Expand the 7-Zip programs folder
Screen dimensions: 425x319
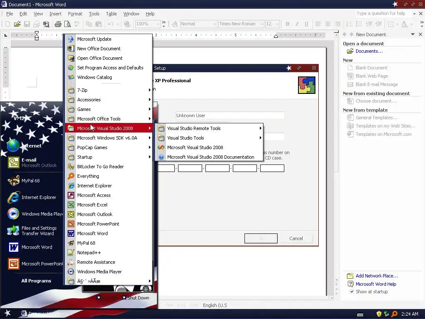[x=108, y=90]
